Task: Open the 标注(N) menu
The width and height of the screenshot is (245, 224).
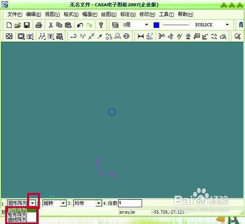Action: (x=128, y=14)
